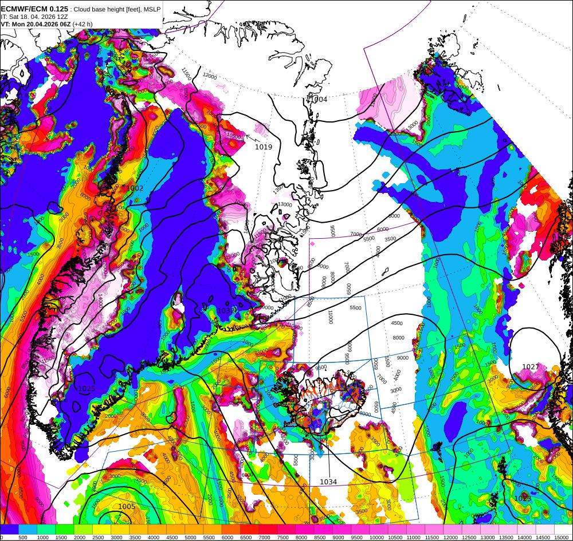The image size is (573, 541).
Task: Click the 'VT: Mon 20.04.2026 06Z' valid time
Action: (x=36, y=24)
